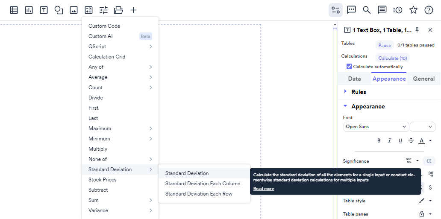Open the Table panes dropdown arrow
Viewport: 441px width, 219px height.
pyautogui.click(x=430, y=214)
